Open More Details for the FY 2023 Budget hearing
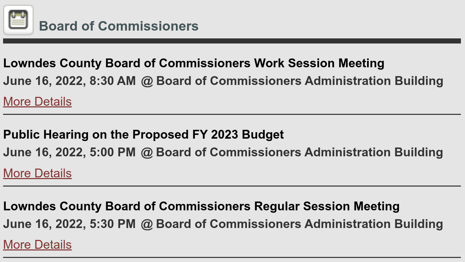Screen dimensions: 465x262 [37, 173]
